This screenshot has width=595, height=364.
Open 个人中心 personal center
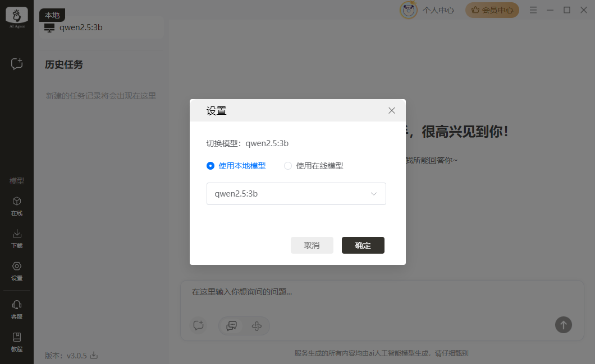(x=438, y=10)
